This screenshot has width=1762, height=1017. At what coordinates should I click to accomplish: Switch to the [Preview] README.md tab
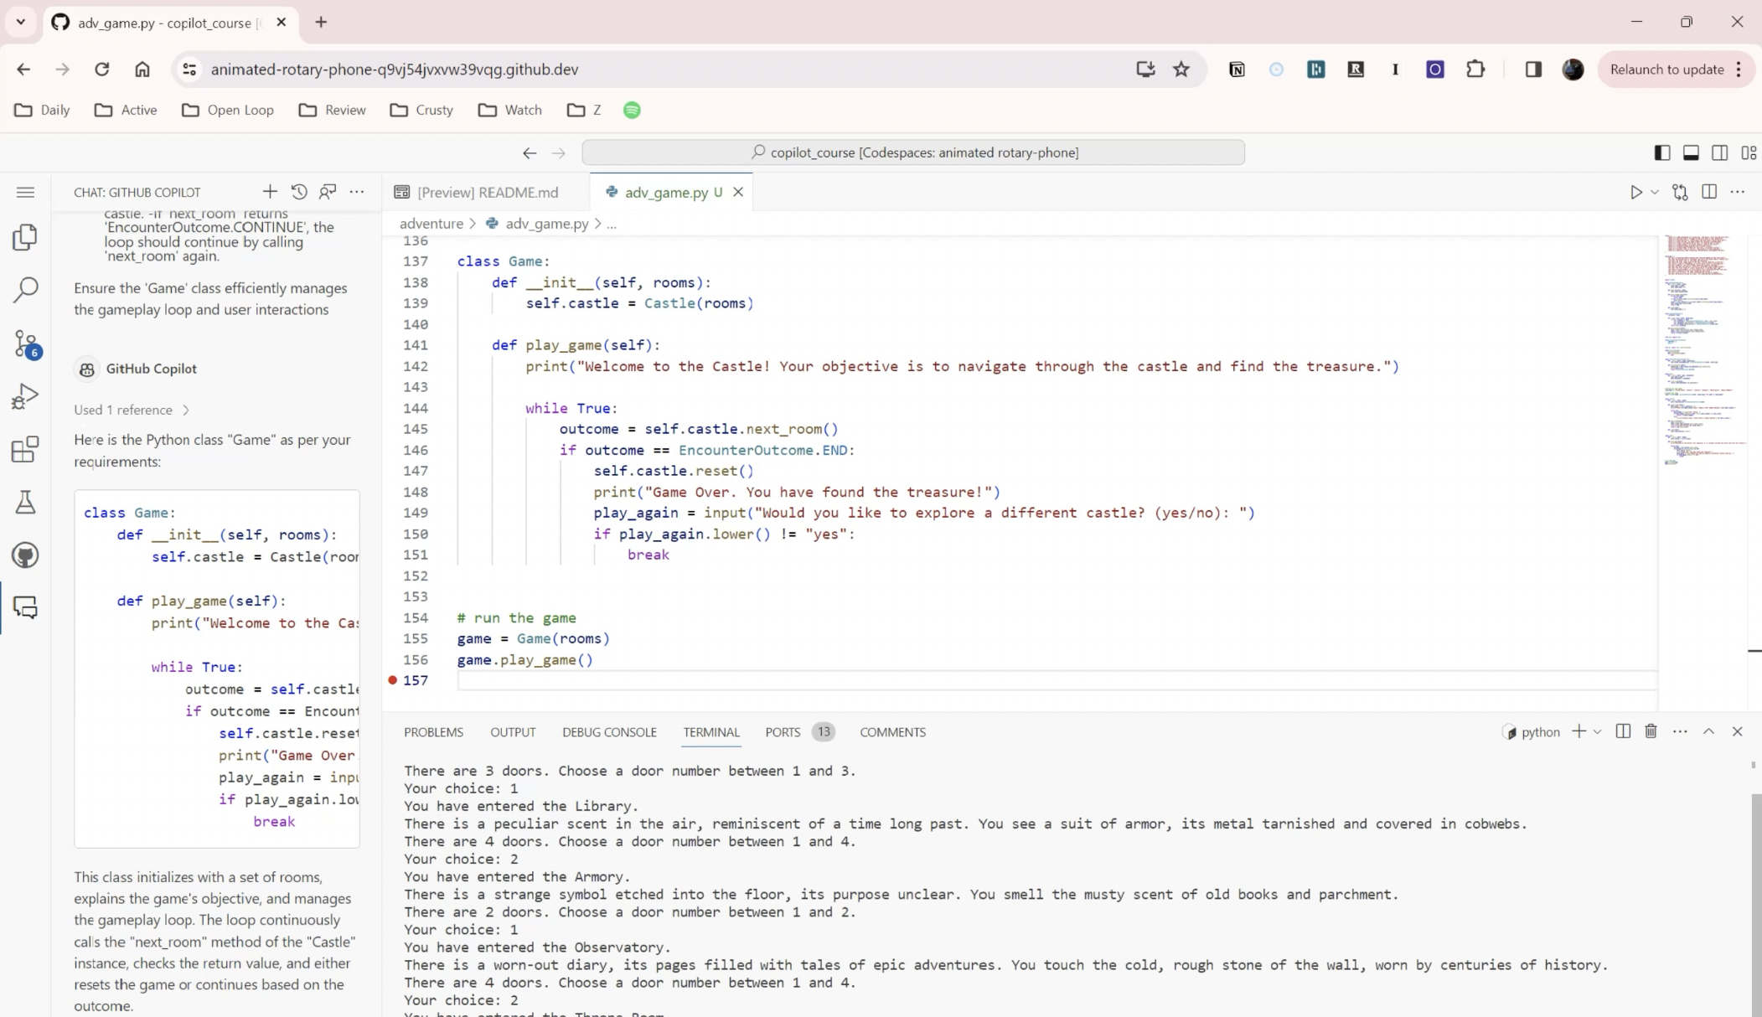click(487, 193)
